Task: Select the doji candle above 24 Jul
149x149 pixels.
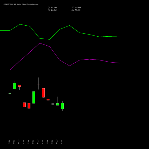Action: coord(38,85)
